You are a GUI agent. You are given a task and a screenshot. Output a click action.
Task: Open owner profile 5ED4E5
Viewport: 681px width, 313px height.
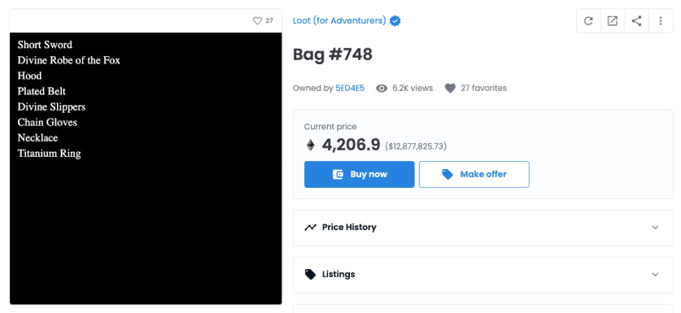pyautogui.click(x=350, y=88)
